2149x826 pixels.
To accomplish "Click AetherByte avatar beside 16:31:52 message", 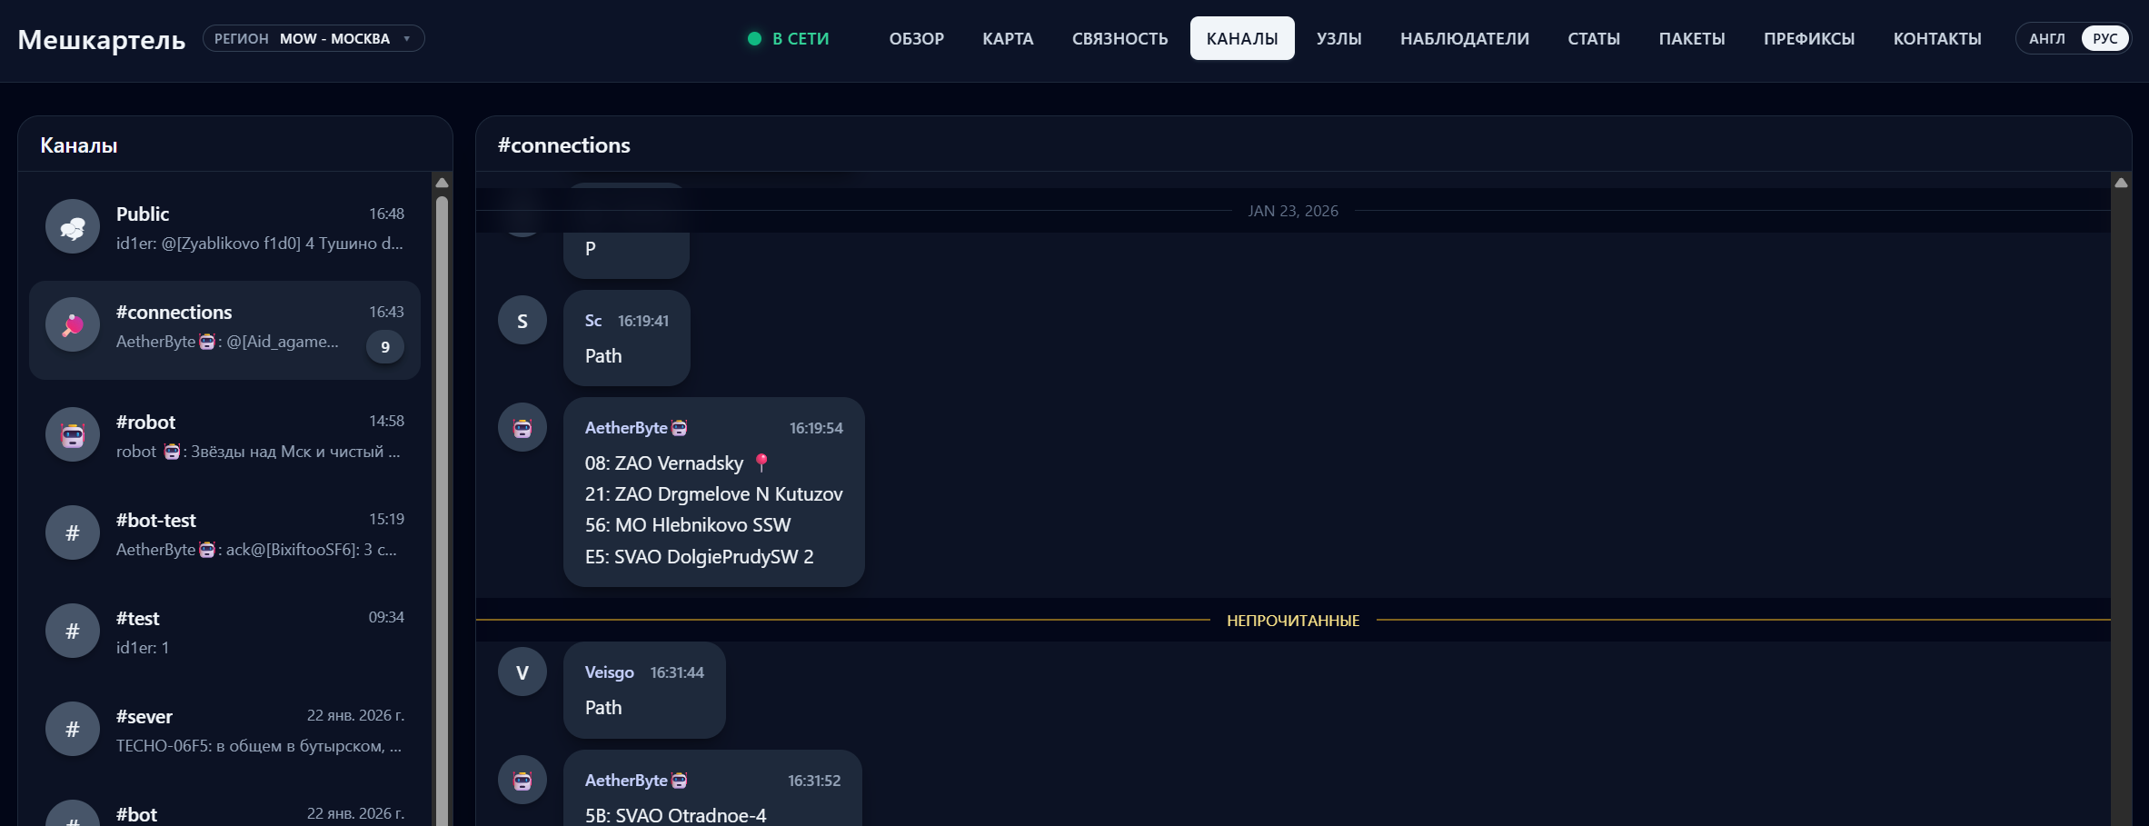I will point(522,781).
